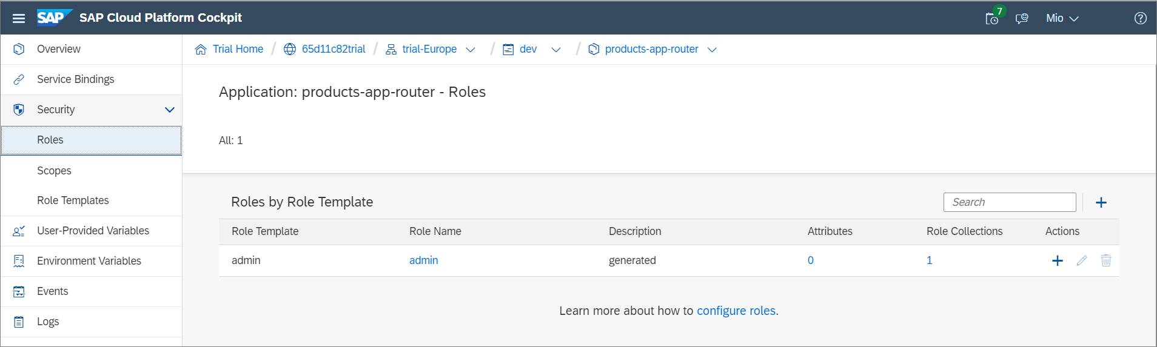Expand the trial-Europe breadcrumb dropdown
The height and width of the screenshot is (347, 1157).
point(471,50)
